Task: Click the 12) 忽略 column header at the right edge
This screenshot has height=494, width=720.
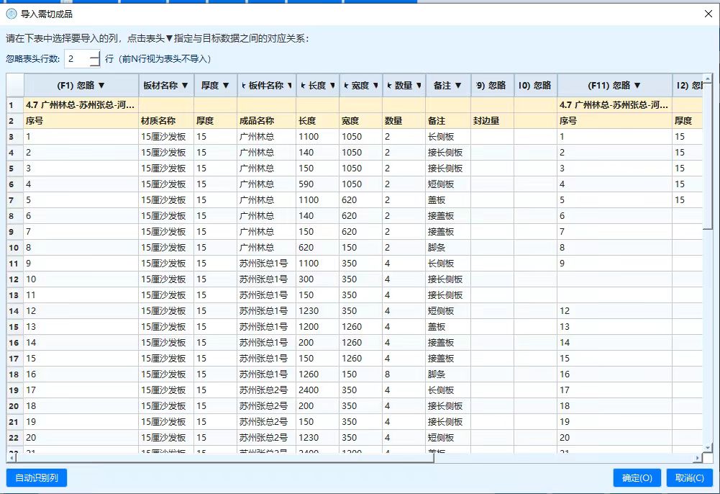Action: pos(688,86)
